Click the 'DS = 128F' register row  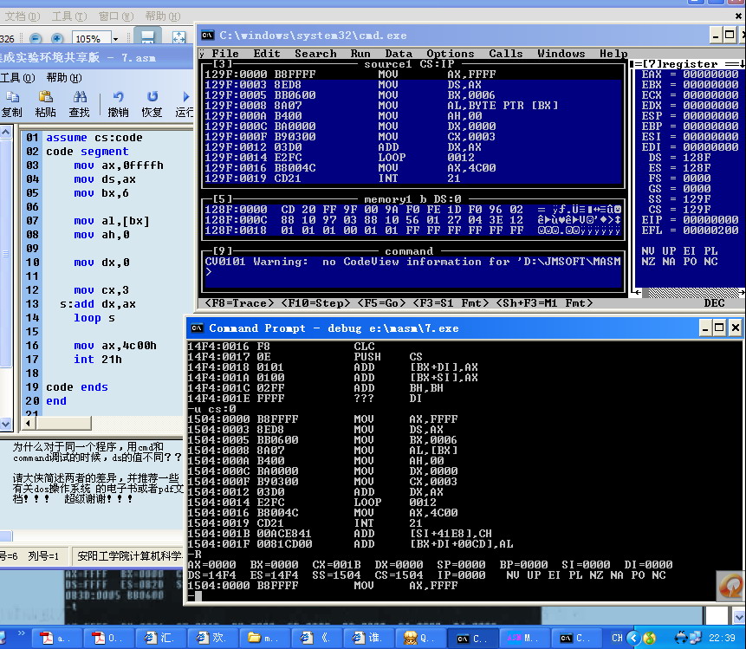(x=679, y=158)
